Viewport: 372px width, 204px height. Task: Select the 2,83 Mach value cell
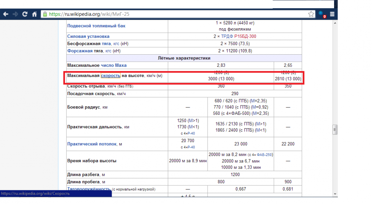tap(221, 65)
